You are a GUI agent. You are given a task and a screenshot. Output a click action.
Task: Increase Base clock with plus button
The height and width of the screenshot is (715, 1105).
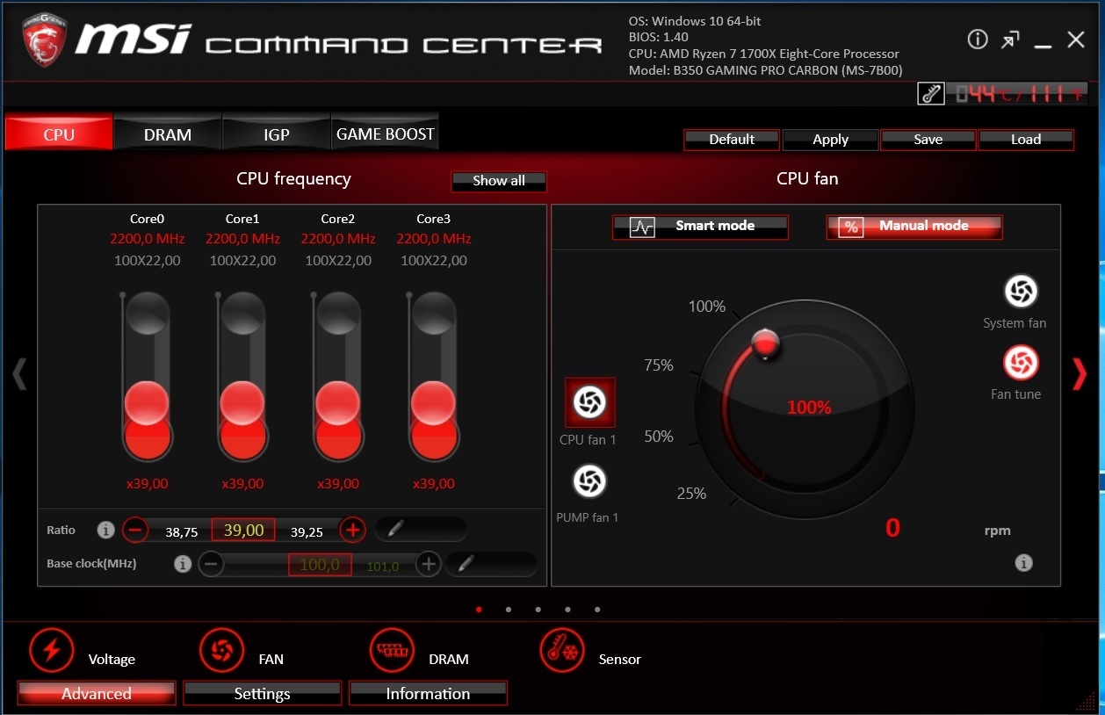pyautogui.click(x=428, y=564)
